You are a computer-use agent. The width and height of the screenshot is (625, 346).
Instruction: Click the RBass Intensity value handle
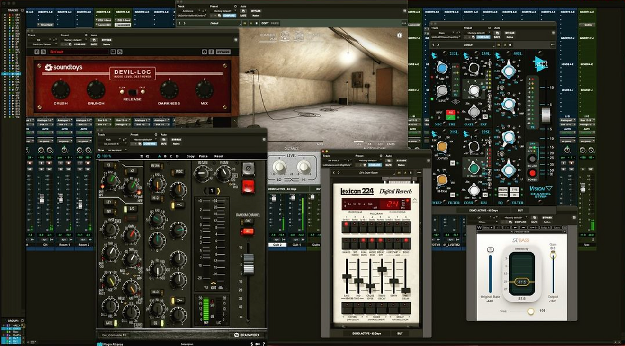[x=521, y=282]
